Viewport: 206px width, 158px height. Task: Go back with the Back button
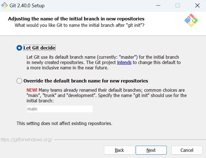point(119,150)
